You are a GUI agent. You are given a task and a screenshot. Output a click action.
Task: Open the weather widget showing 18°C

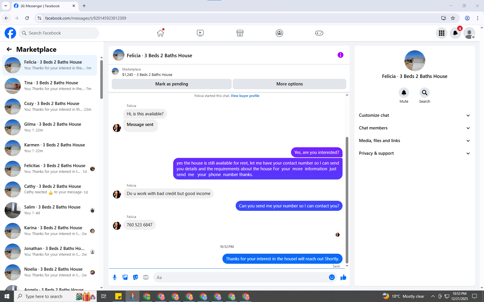coord(403,296)
